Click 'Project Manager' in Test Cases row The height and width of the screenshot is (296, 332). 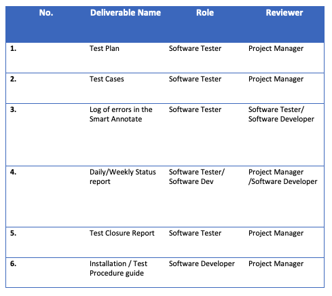(x=276, y=79)
